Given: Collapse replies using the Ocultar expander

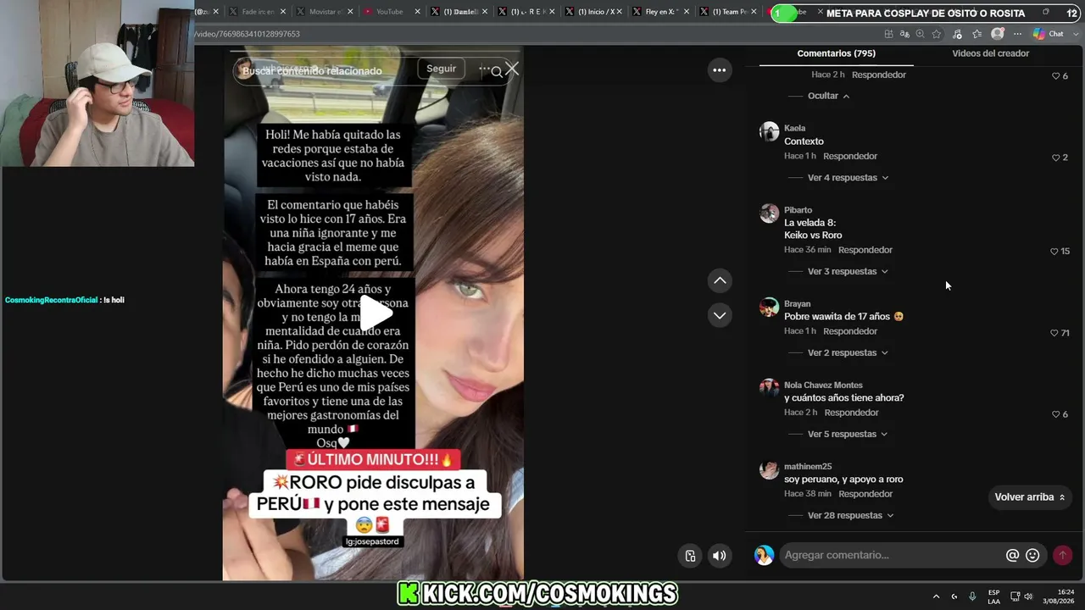Looking at the screenshot, I should tap(828, 96).
